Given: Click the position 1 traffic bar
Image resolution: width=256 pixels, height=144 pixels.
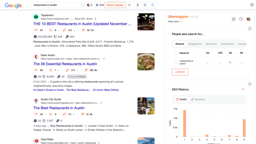Looking at the screenshot, I should pyautogui.click(x=184, y=123).
